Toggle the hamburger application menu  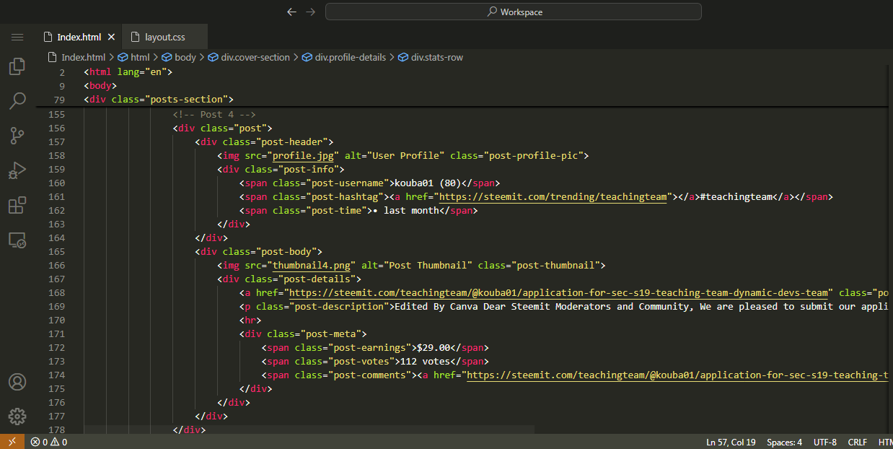coord(17,37)
